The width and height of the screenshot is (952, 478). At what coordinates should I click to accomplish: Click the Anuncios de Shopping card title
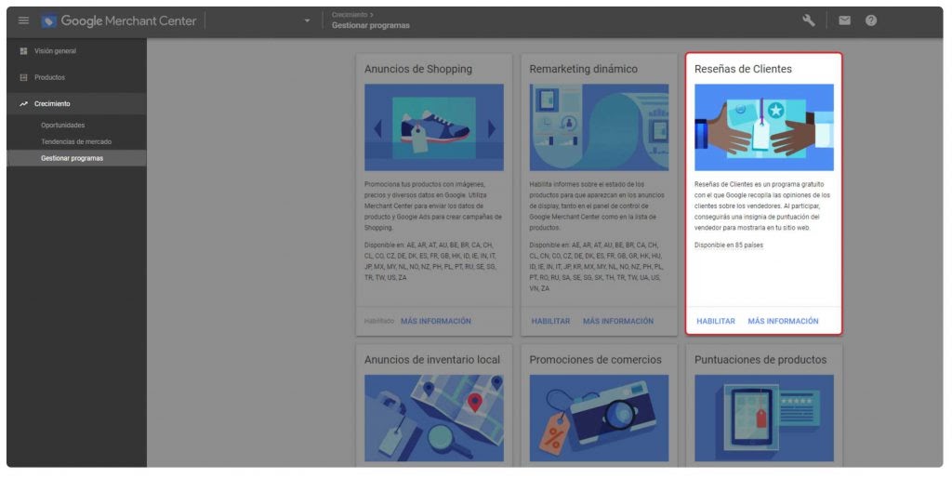[418, 69]
